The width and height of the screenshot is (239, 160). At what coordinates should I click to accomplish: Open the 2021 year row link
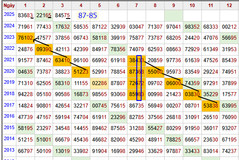pyautogui.click(x=9, y=60)
